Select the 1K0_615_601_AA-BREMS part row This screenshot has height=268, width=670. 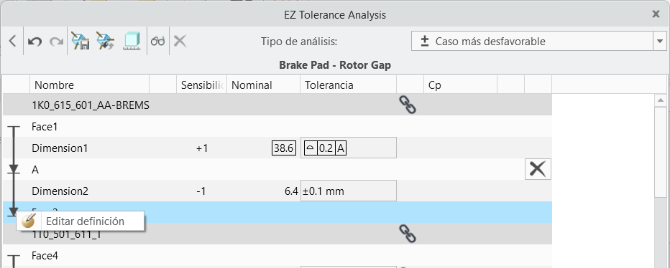[277, 105]
